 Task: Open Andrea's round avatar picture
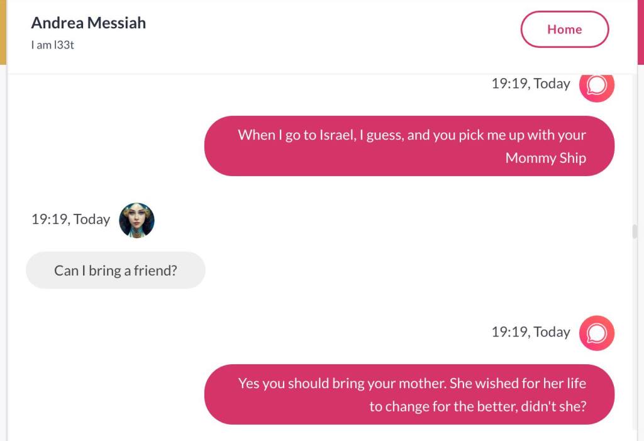[x=136, y=220]
